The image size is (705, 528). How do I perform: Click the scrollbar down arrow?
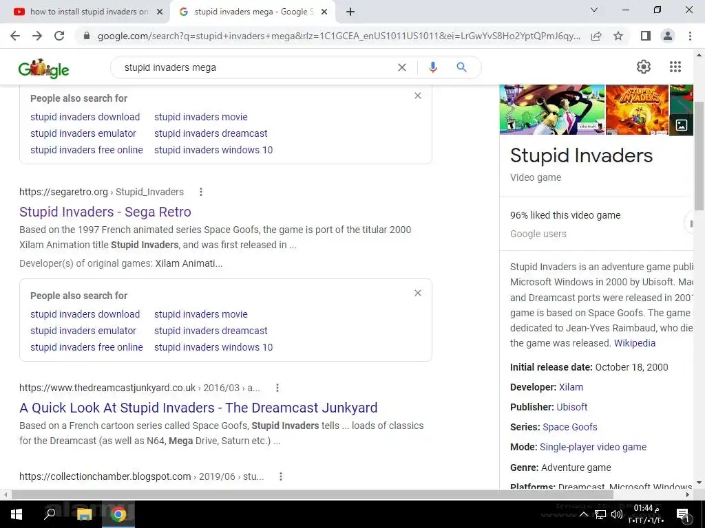(699, 483)
